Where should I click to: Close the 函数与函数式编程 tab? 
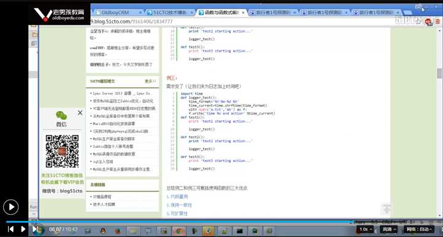click(243, 13)
